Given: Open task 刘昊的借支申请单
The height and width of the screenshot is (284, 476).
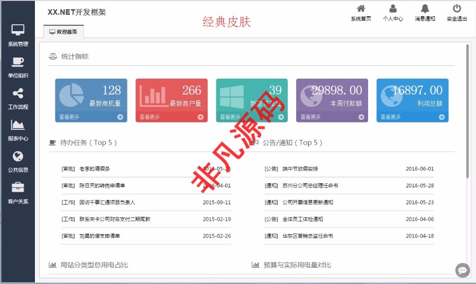Looking at the screenshot, I should [99, 236].
